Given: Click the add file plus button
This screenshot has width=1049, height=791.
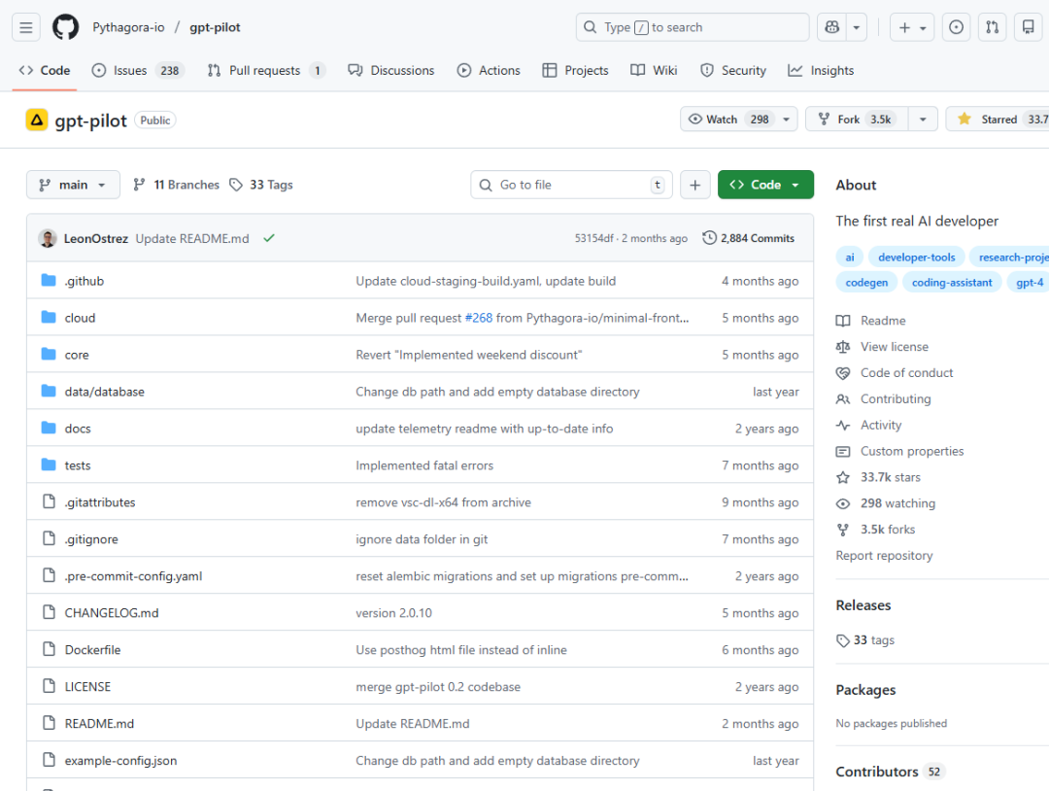Looking at the screenshot, I should point(694,185).
